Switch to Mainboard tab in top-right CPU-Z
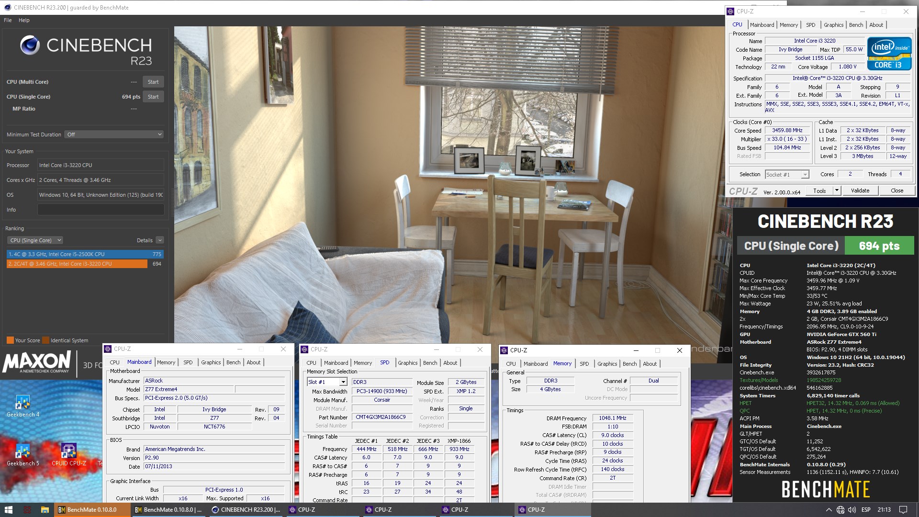 point(762,25)
